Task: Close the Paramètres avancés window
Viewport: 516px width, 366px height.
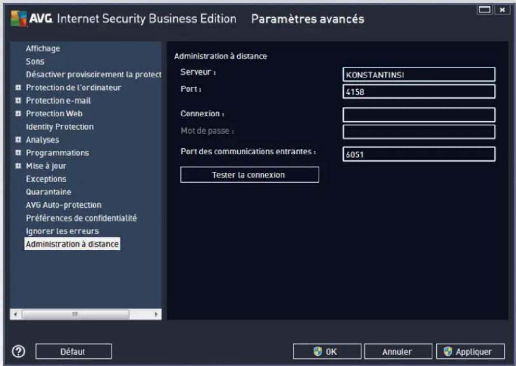Action: click(x=502, y=10)
